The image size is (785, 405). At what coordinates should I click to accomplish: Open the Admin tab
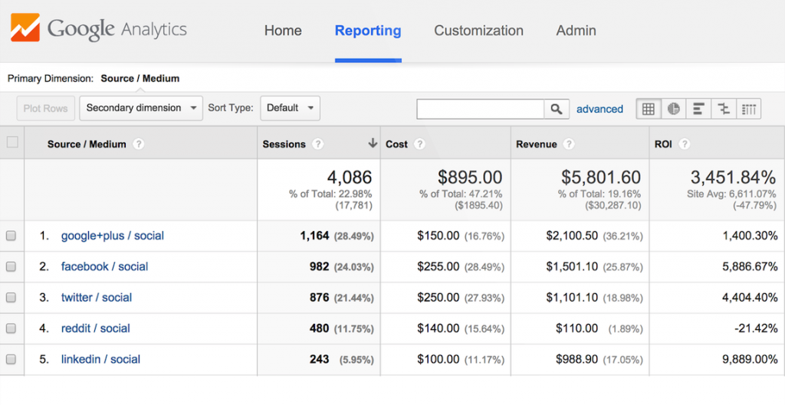576,31
